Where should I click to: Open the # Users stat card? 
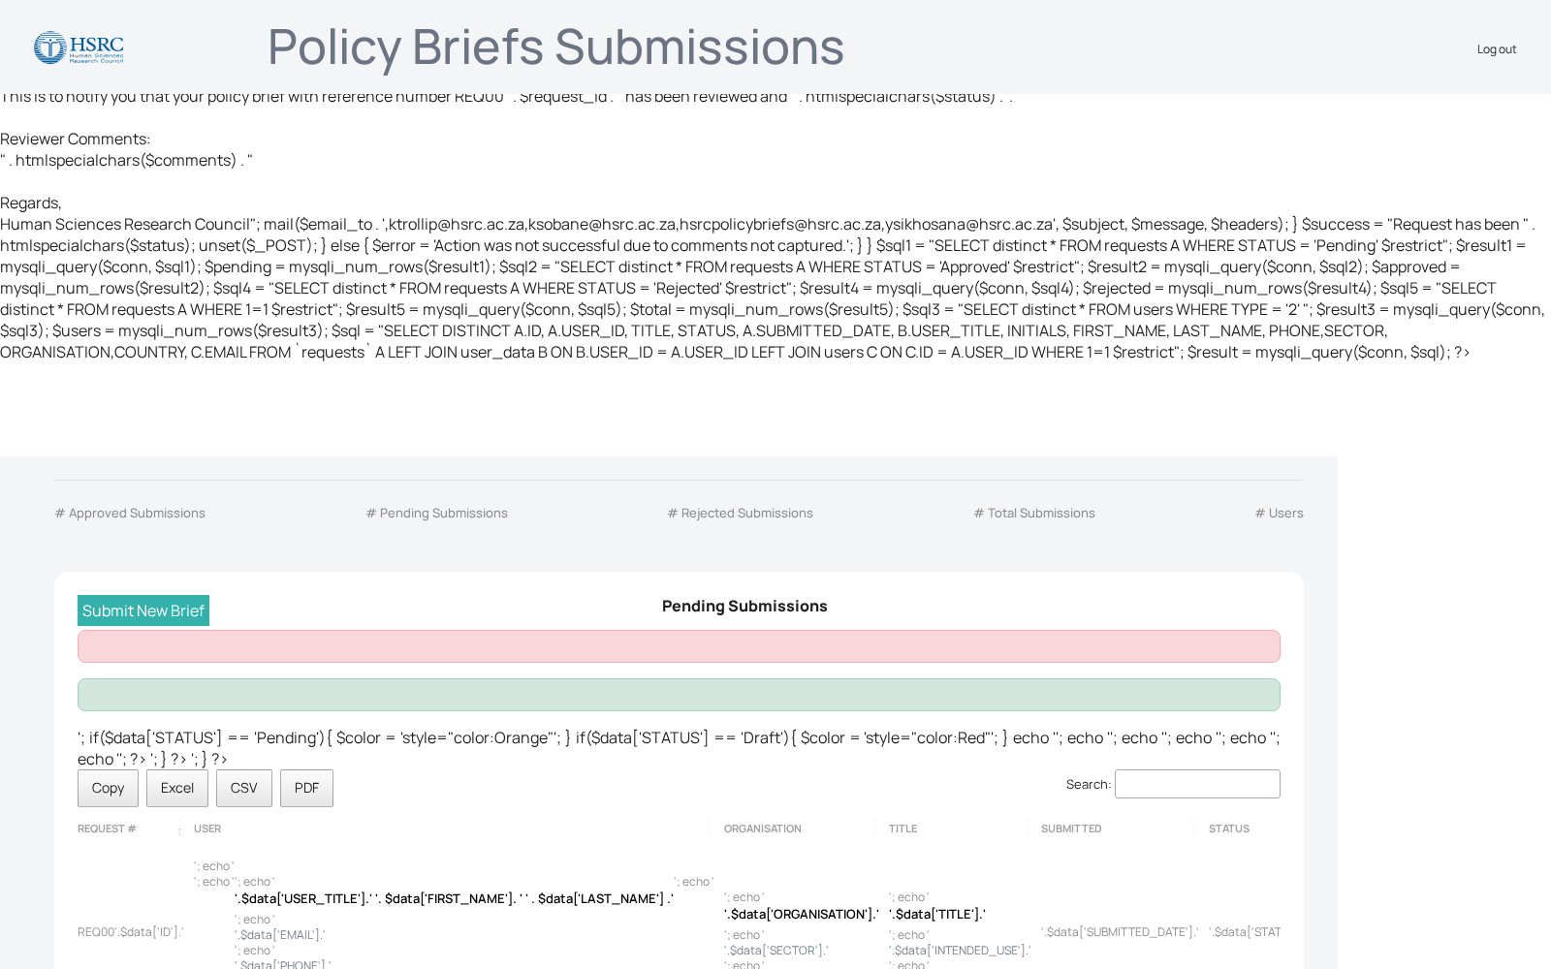pyautogui.click(x=1279, y=514)
